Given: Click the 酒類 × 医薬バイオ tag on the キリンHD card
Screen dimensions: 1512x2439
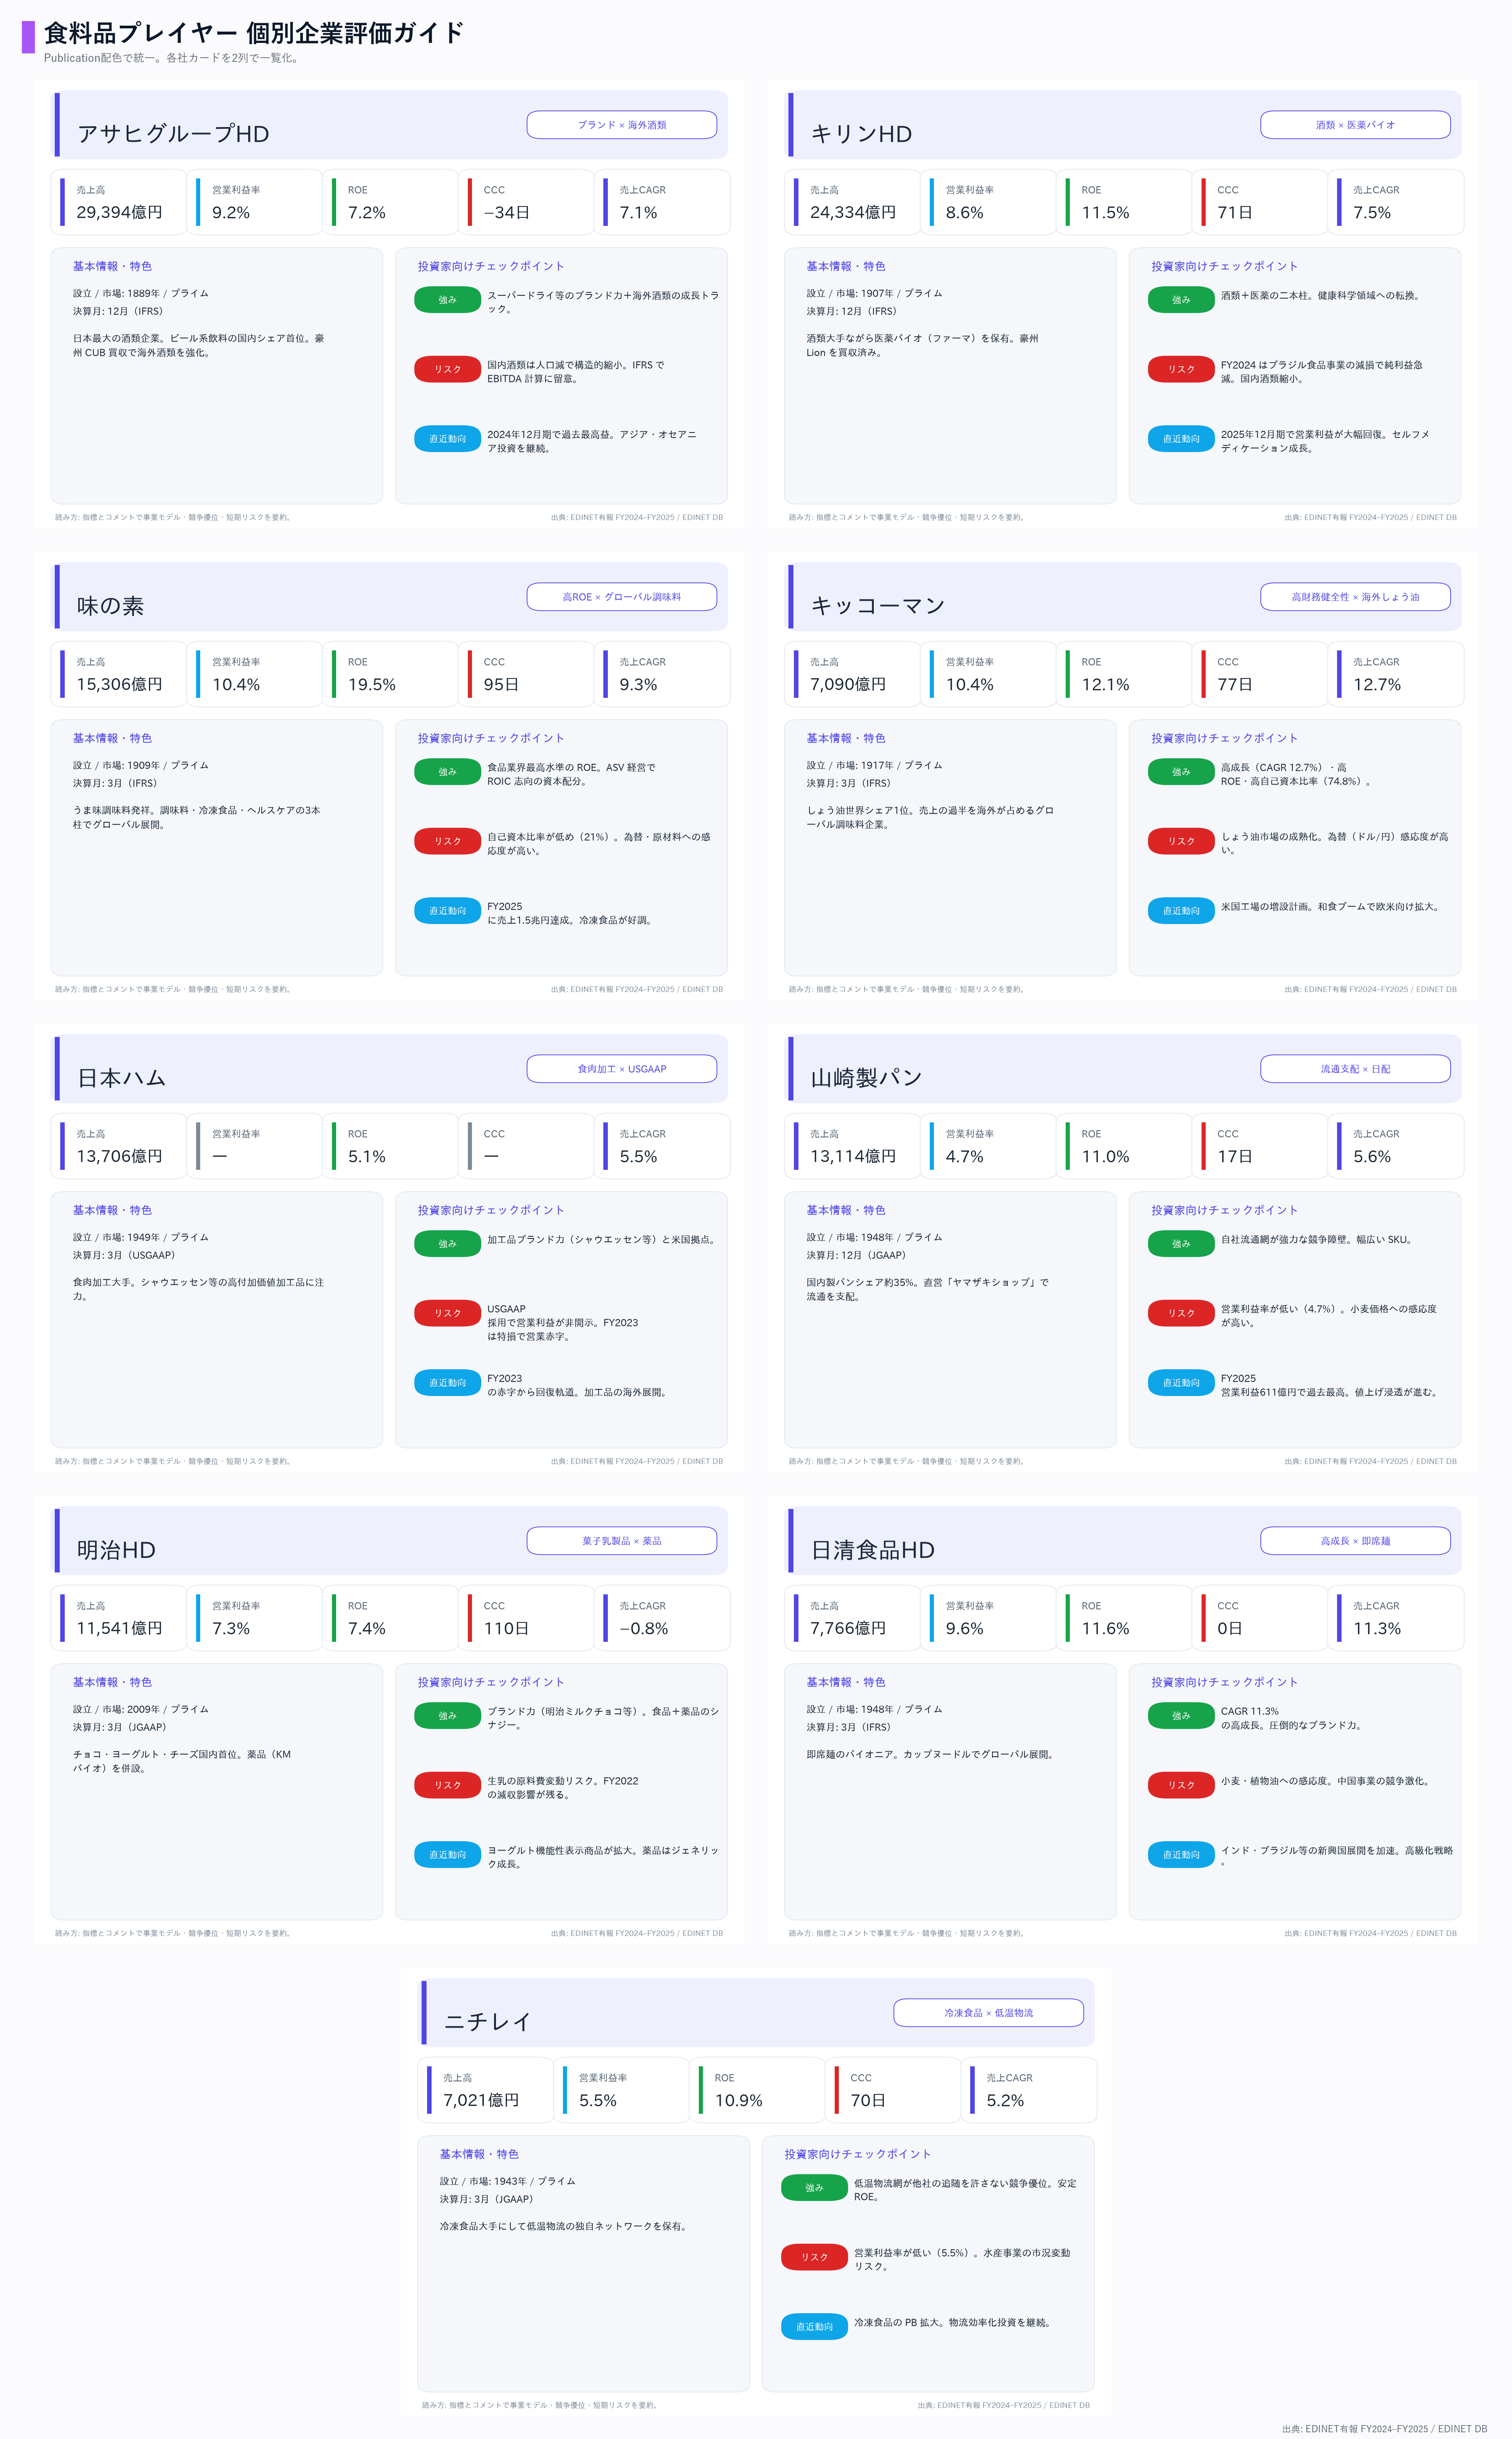Looking at the screenshot, I should (1355, 125).
